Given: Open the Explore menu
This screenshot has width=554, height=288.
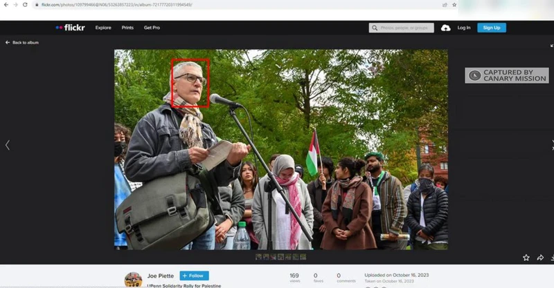Looking at the screenshot, I should [x=103, y=28].
